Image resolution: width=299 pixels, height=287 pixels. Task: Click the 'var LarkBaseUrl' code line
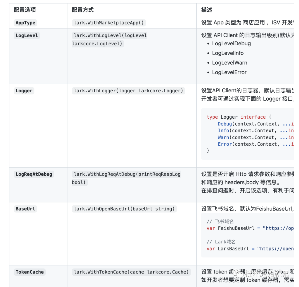(x=250, y=249)
